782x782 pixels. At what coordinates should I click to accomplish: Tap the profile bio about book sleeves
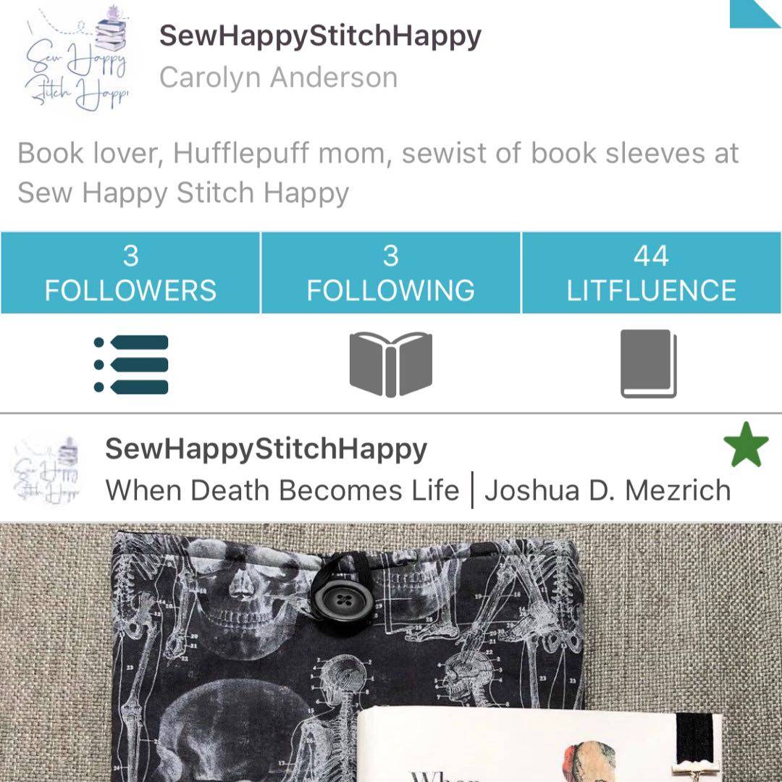coord(378,173)
